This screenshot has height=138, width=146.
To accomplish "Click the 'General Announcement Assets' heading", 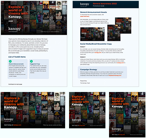I will 94,12.
